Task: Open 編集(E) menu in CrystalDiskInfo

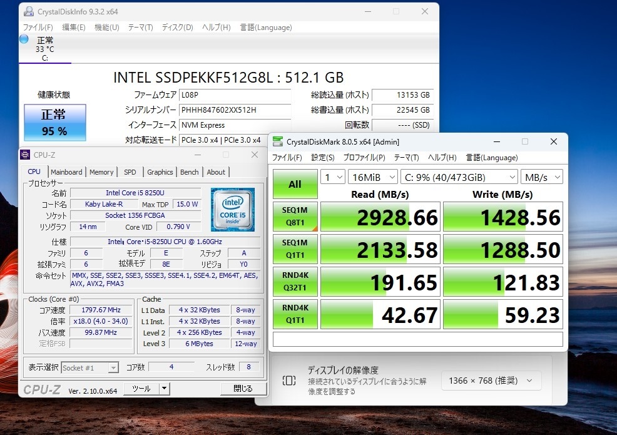Action: tap(74, 27)
